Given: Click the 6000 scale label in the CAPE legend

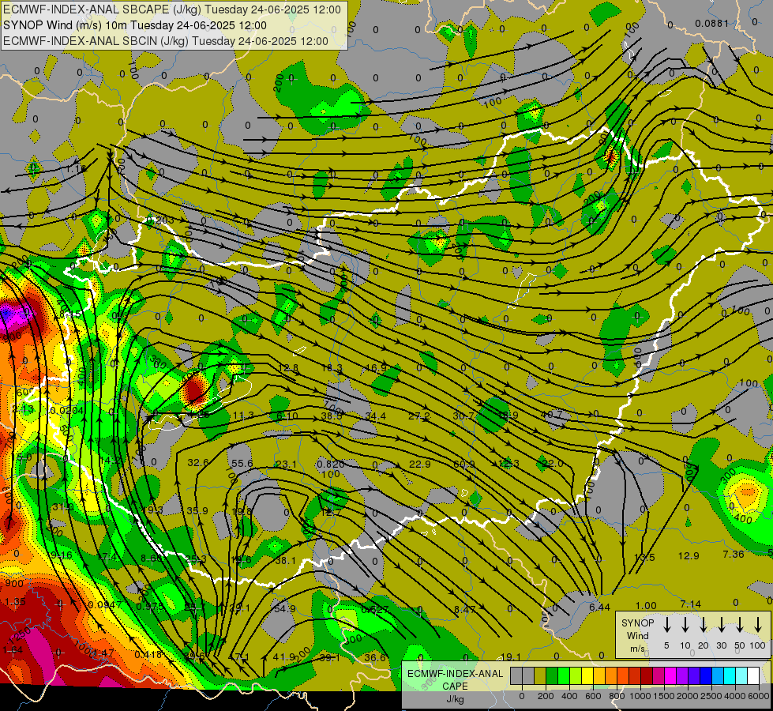Looking at the screenshot, I should (759, 696).
